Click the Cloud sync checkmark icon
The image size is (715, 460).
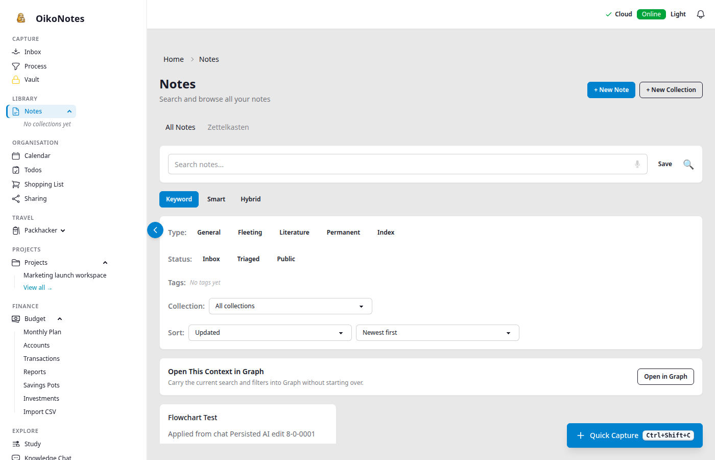coord(608,14)
